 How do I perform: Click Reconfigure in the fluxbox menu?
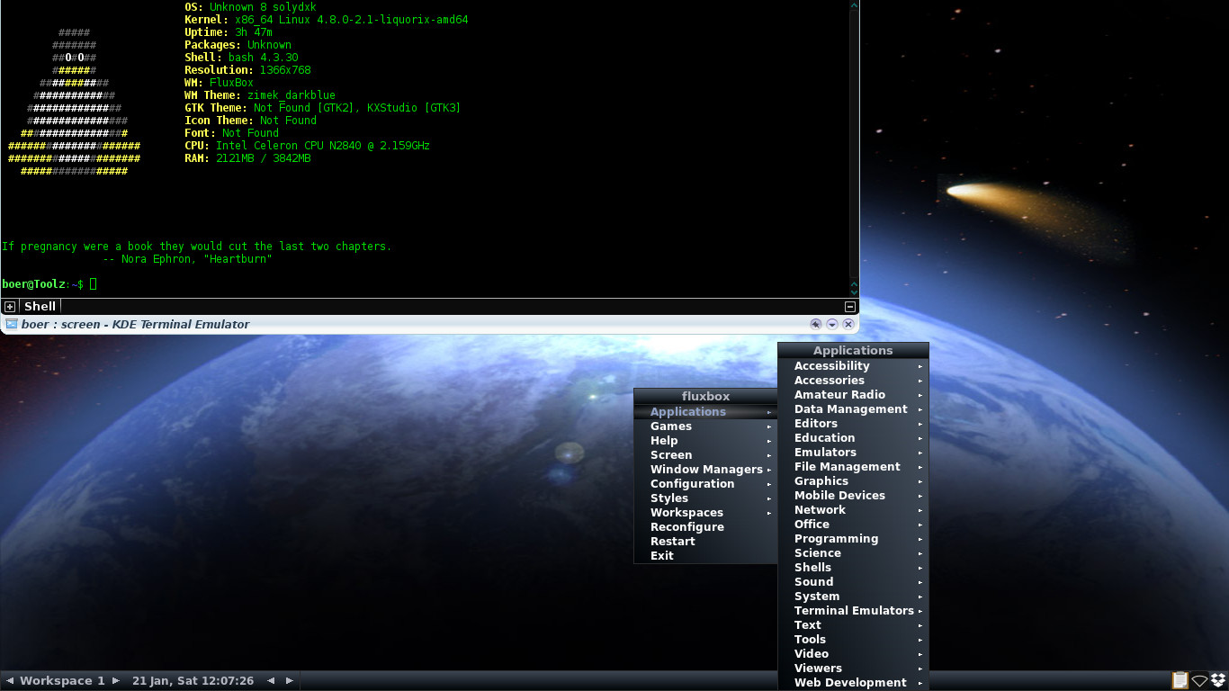(686, 527)
